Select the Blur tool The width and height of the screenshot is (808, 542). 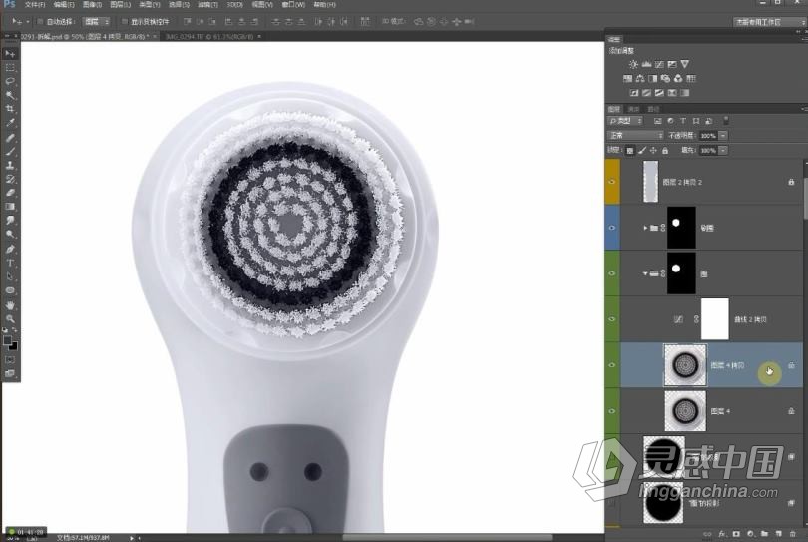click(10, 221)
